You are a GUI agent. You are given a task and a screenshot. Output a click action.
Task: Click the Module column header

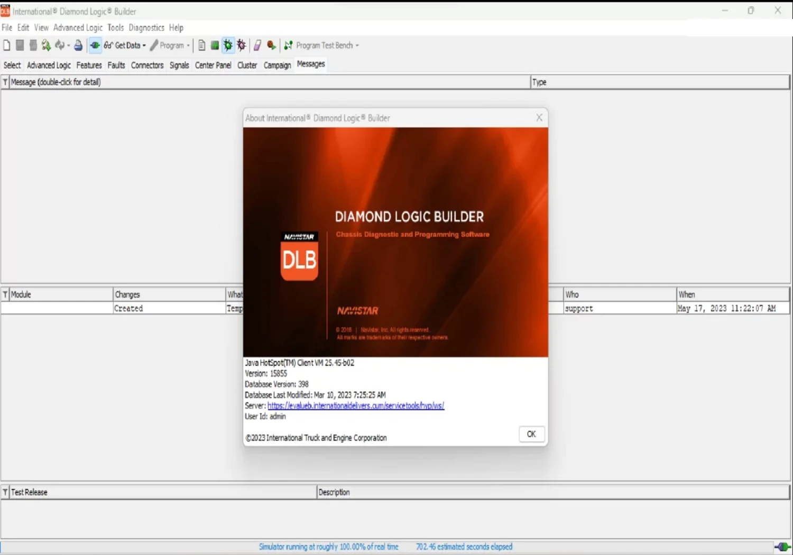click(x=61, y=294)
